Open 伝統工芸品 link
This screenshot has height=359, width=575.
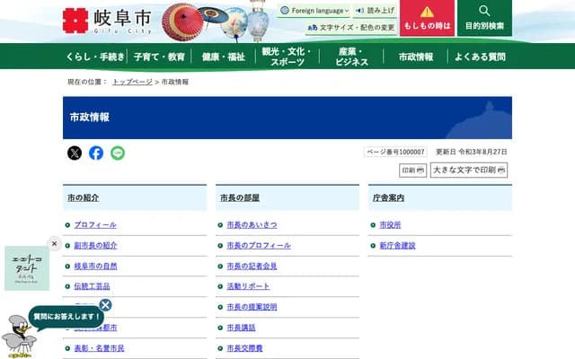click(x=92, y=286)
